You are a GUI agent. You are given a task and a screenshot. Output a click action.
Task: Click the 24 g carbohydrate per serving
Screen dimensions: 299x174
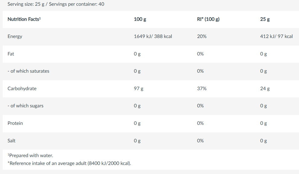265,89
